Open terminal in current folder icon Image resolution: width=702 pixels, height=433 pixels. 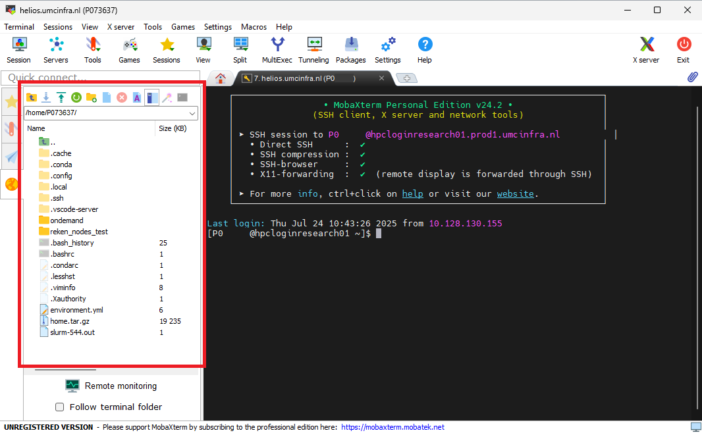point(182,97)
